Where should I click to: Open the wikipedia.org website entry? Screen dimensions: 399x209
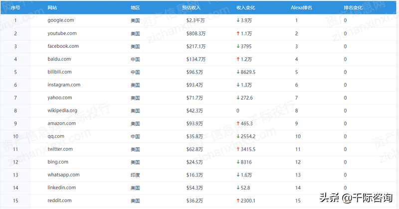tap(62, 110)
